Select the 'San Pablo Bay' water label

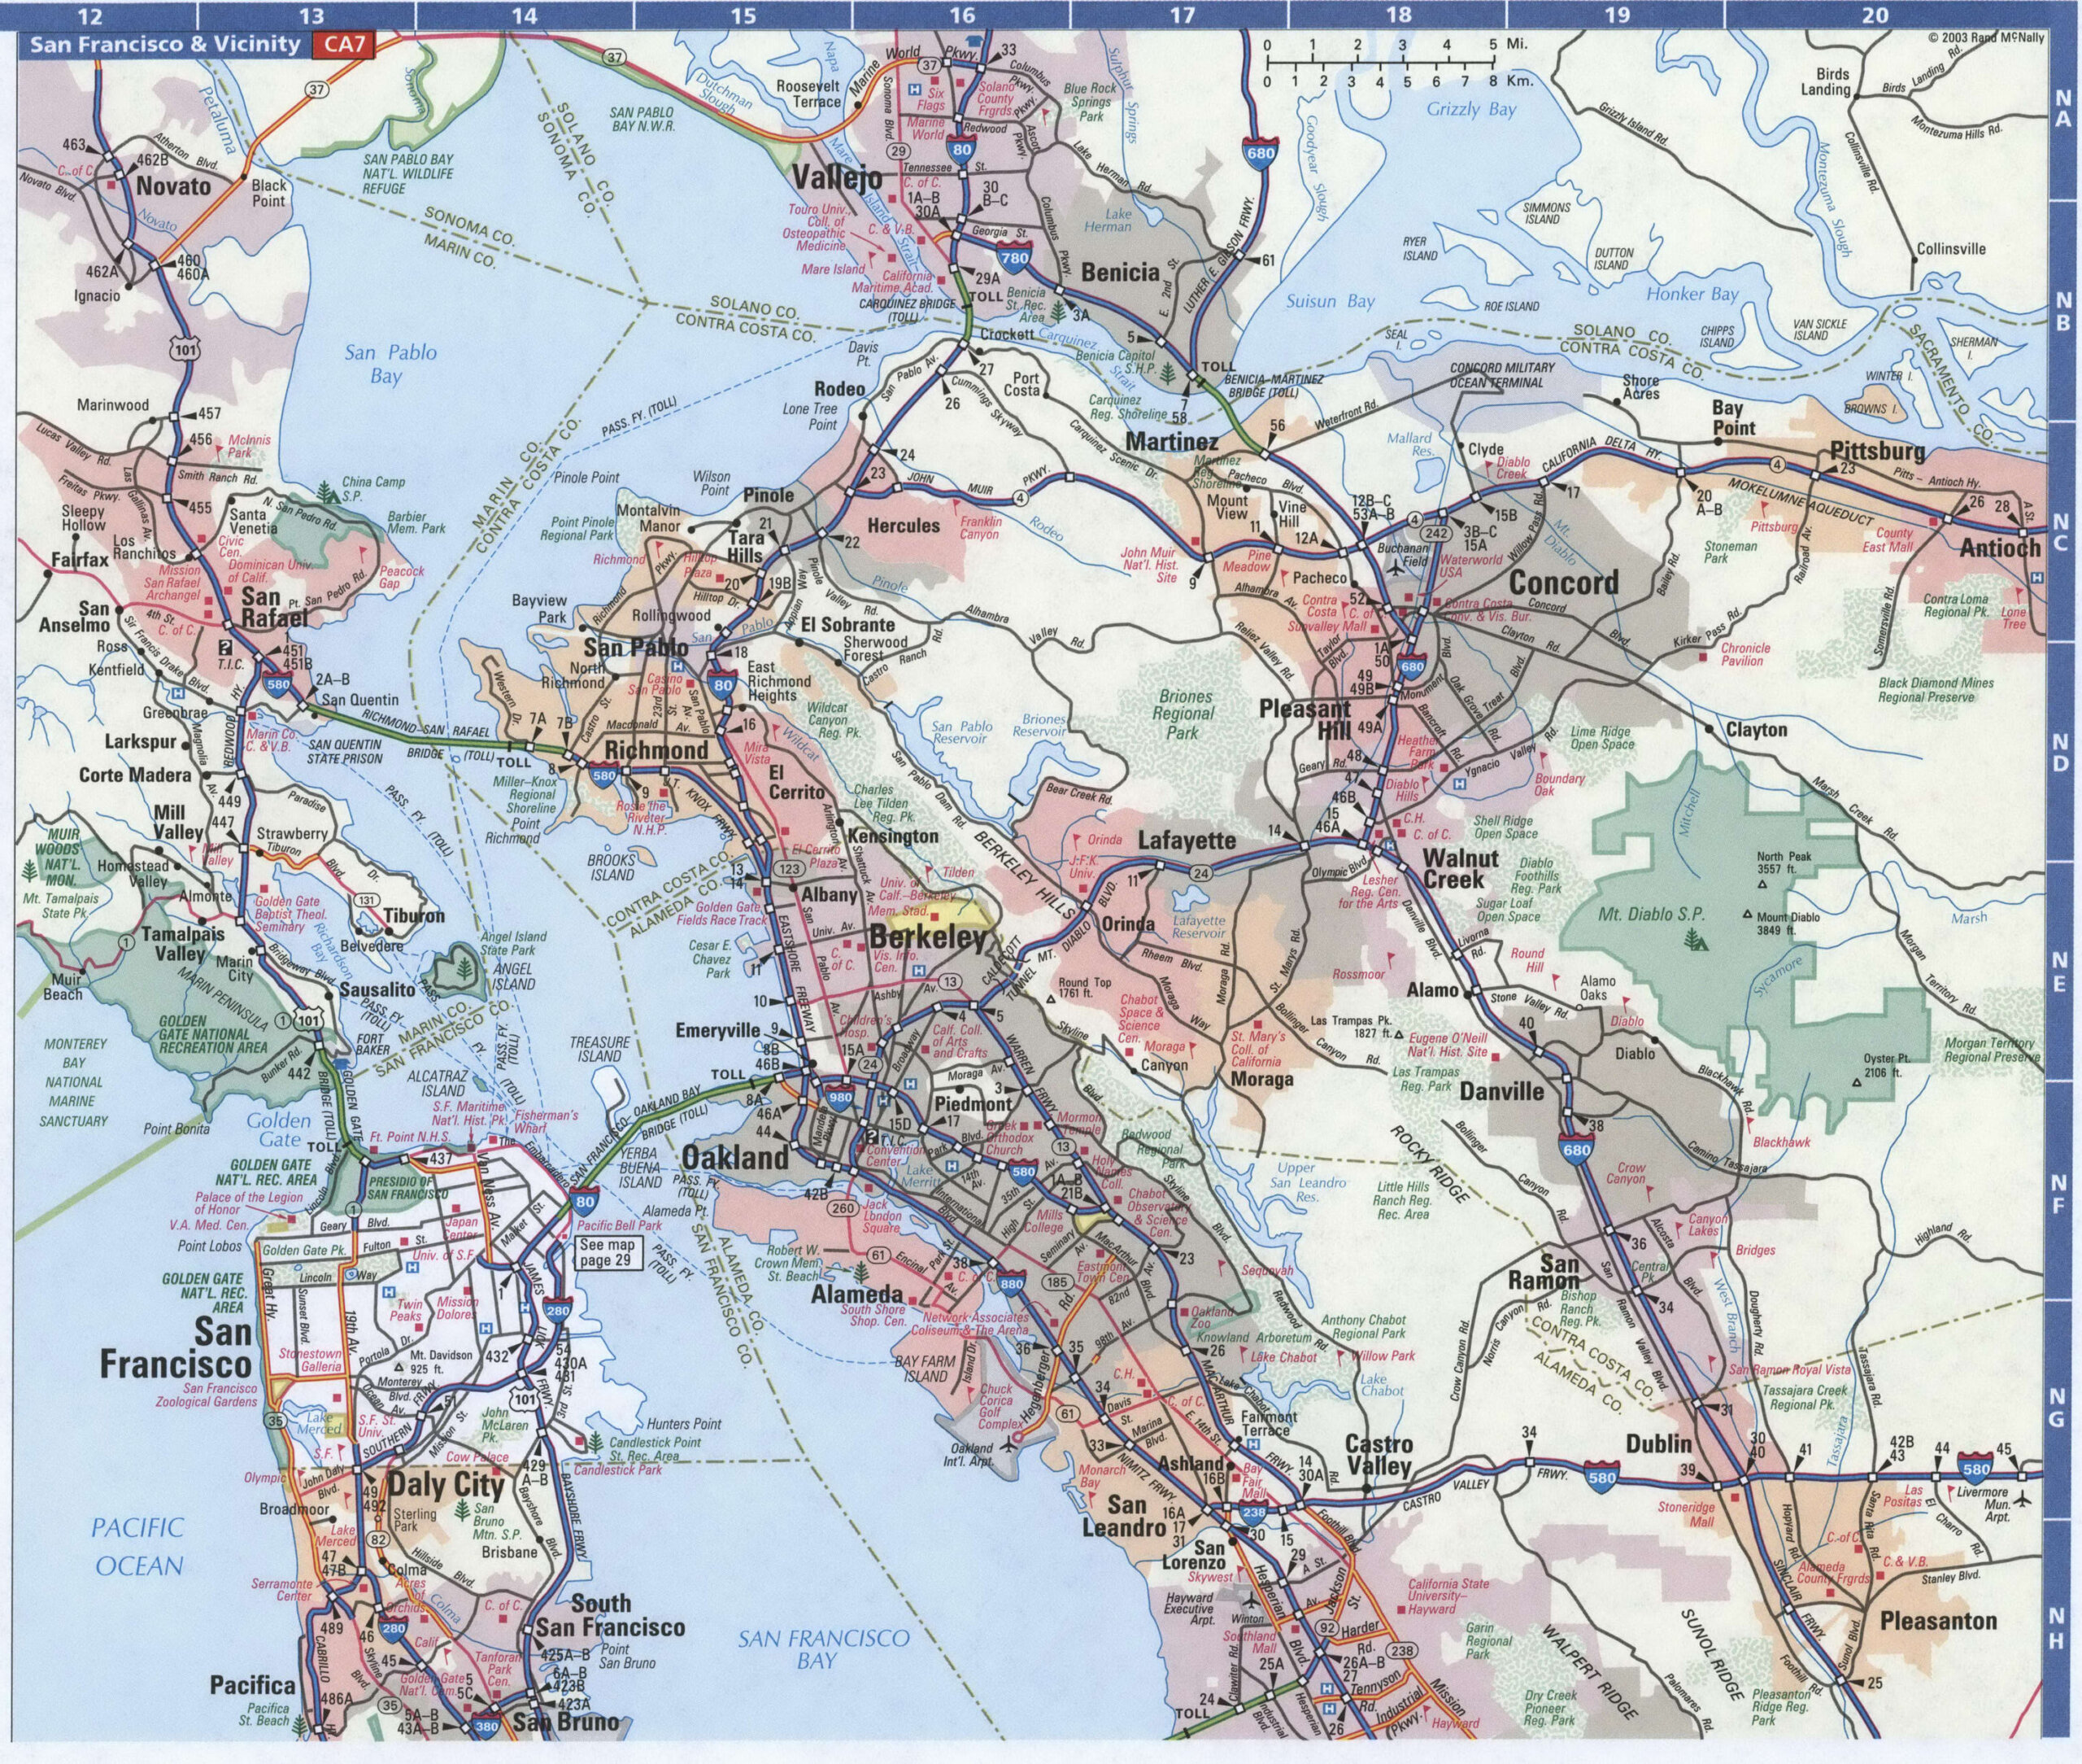tap(391, 364)
